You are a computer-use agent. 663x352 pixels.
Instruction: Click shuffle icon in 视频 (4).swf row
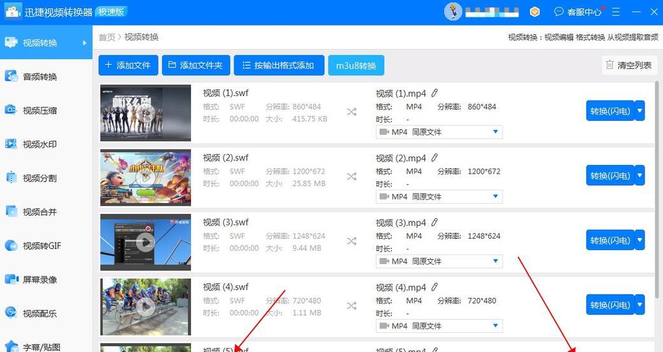click(x=352, y=306)
